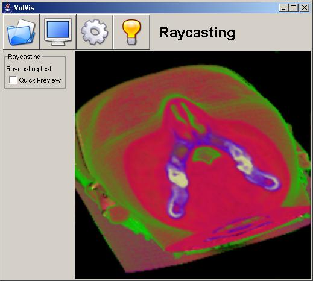Select the Raycasting test label
Viewport: 313px width, 281px height.
(29, 69)
